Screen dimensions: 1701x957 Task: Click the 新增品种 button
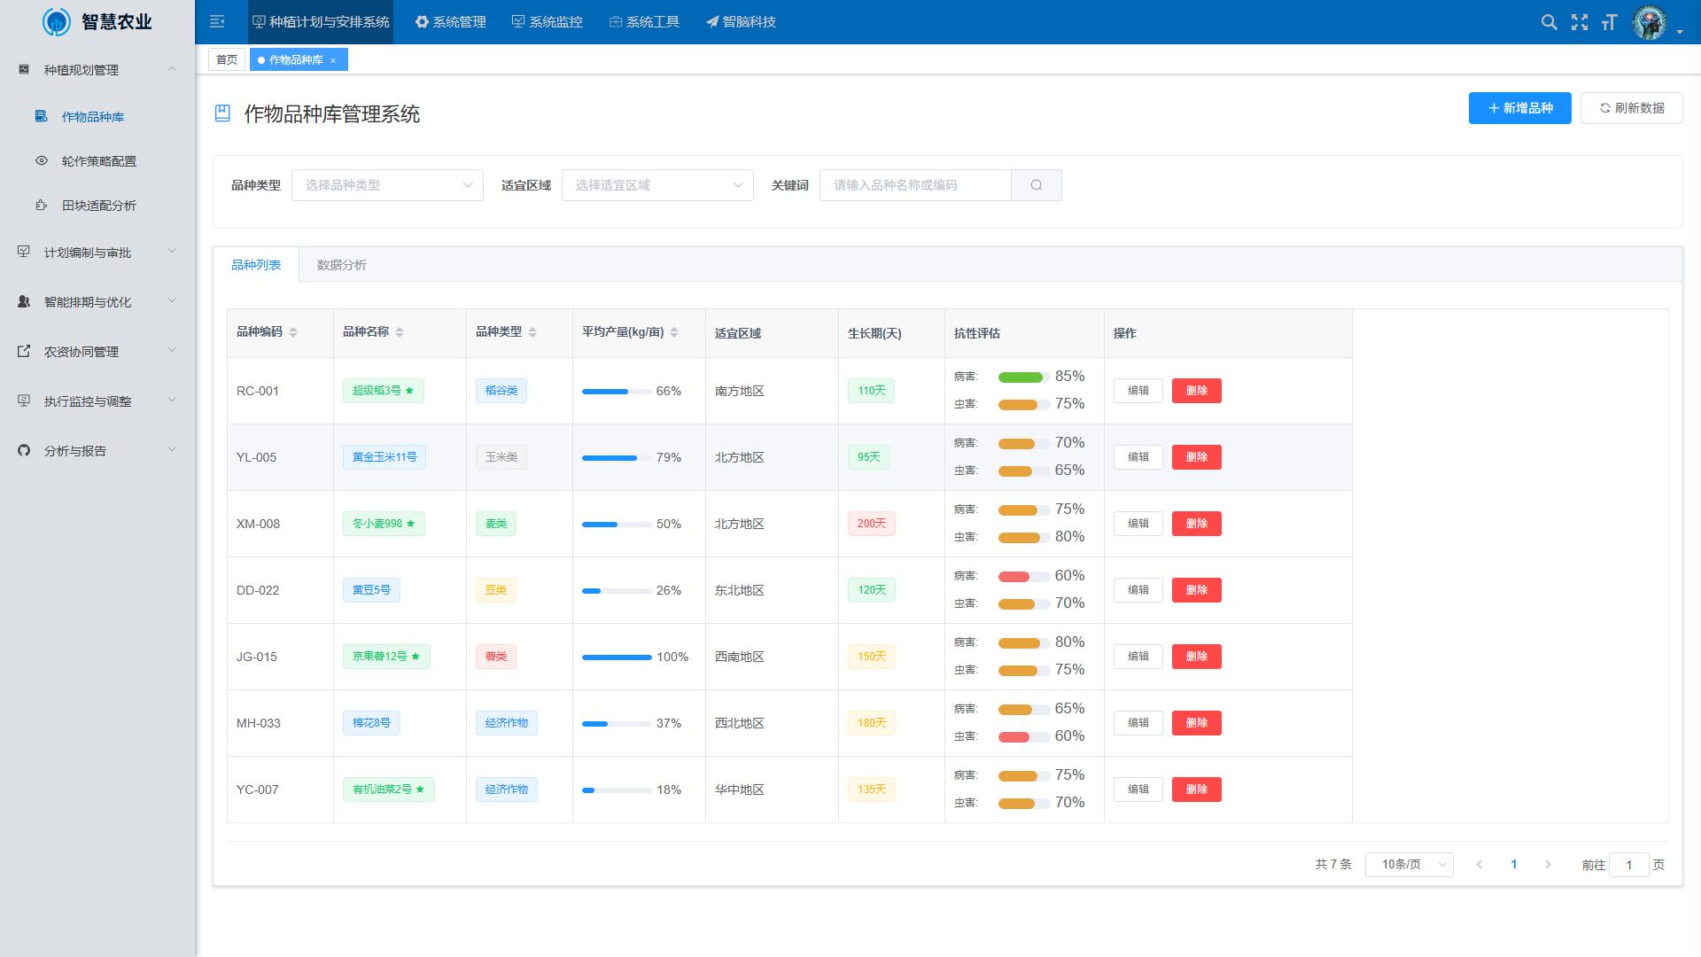coord(1519,108)
